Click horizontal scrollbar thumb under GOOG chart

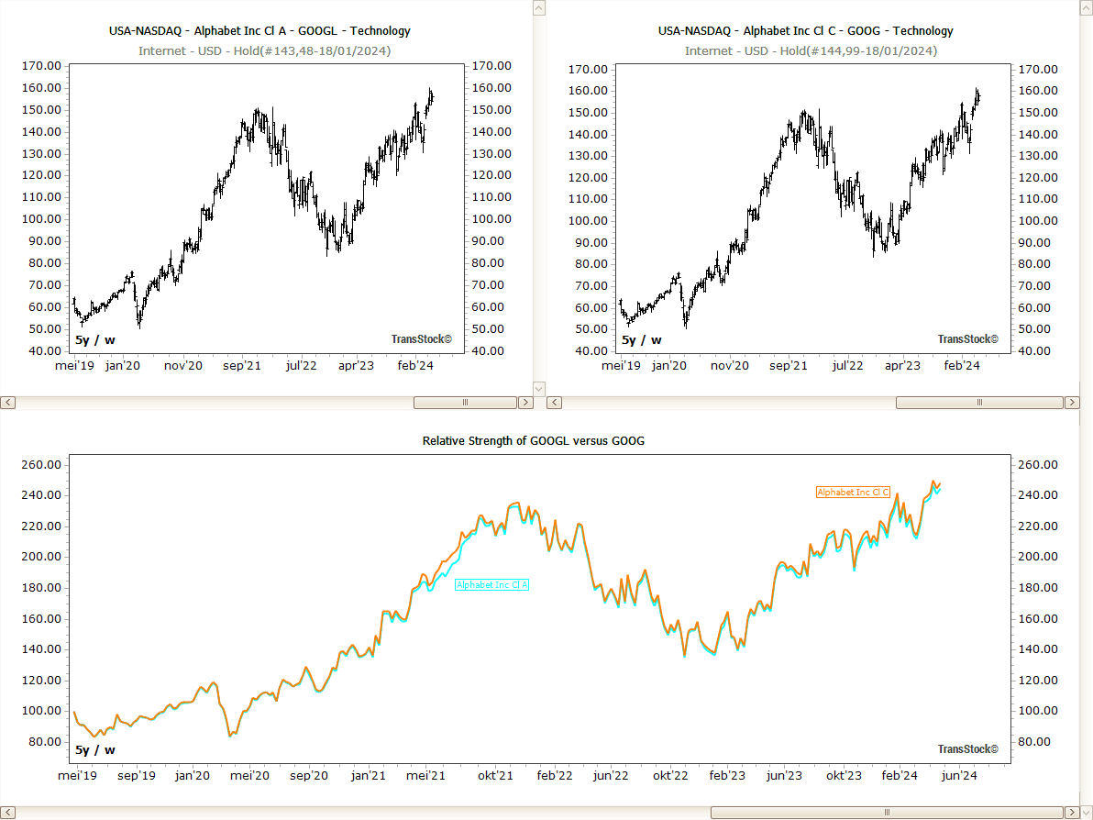[x=979, y=403]
